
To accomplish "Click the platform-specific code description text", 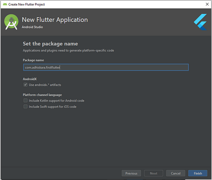I will click(68, 51).
